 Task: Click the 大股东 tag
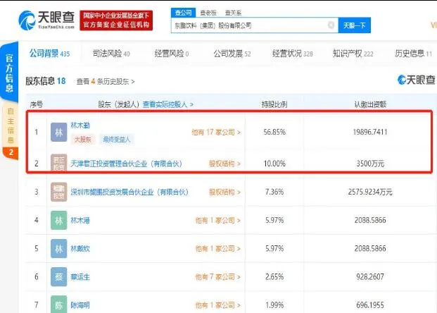tap(83, 139)
